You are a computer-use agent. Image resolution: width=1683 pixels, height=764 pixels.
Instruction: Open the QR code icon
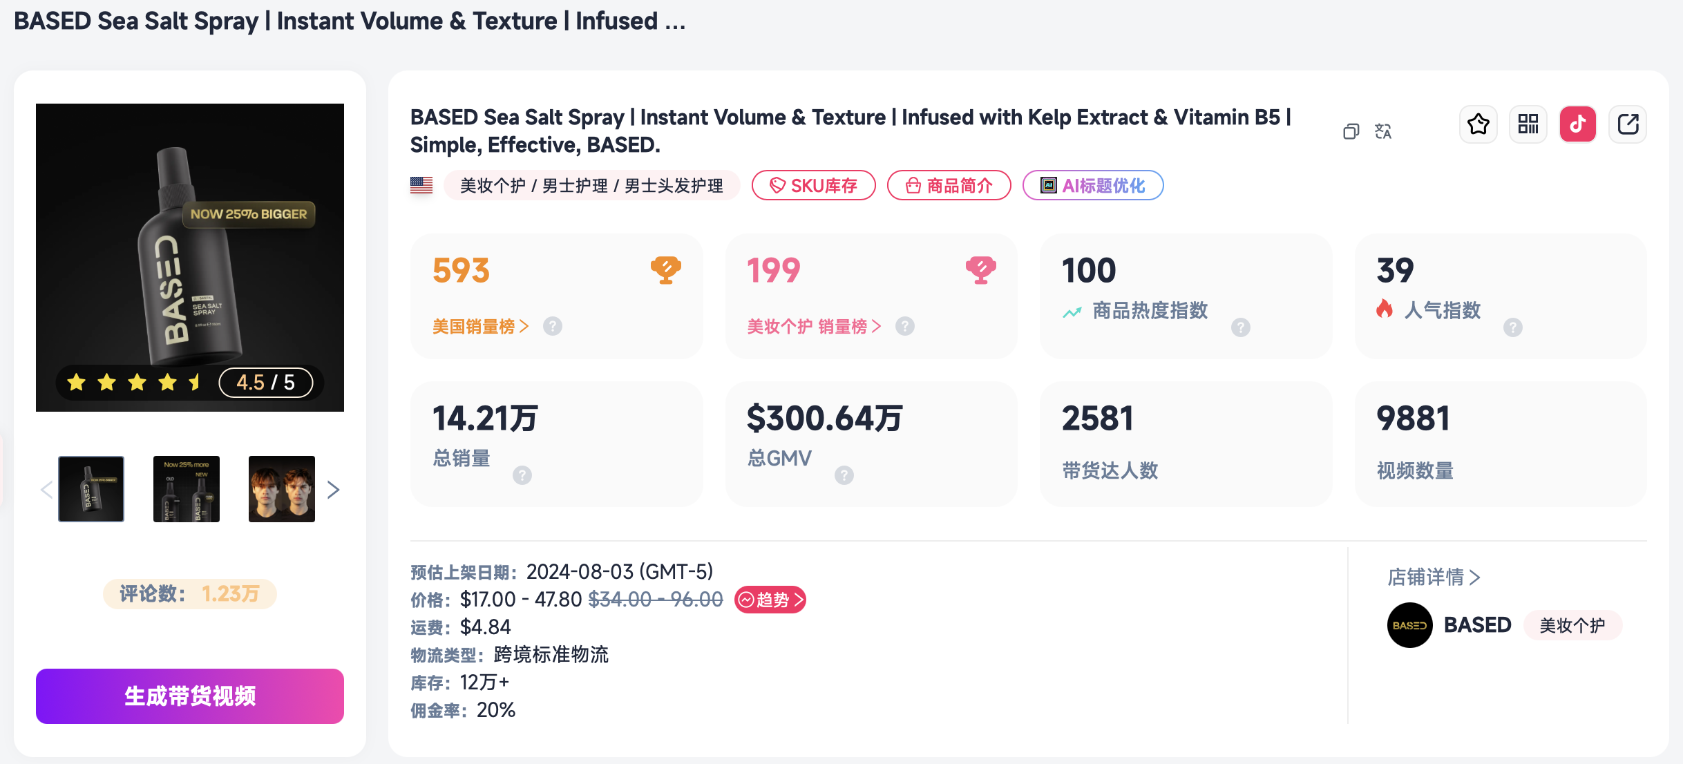[1528, 124]
